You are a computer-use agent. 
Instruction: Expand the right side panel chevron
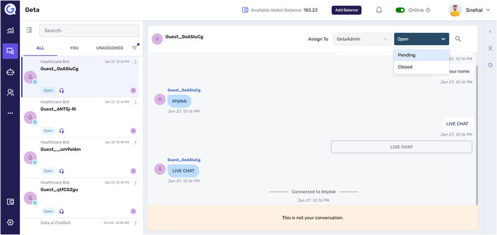(490, 32)
